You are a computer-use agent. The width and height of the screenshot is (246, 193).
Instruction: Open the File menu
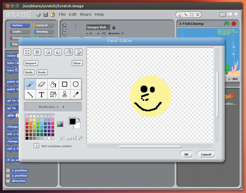point(62,14)
